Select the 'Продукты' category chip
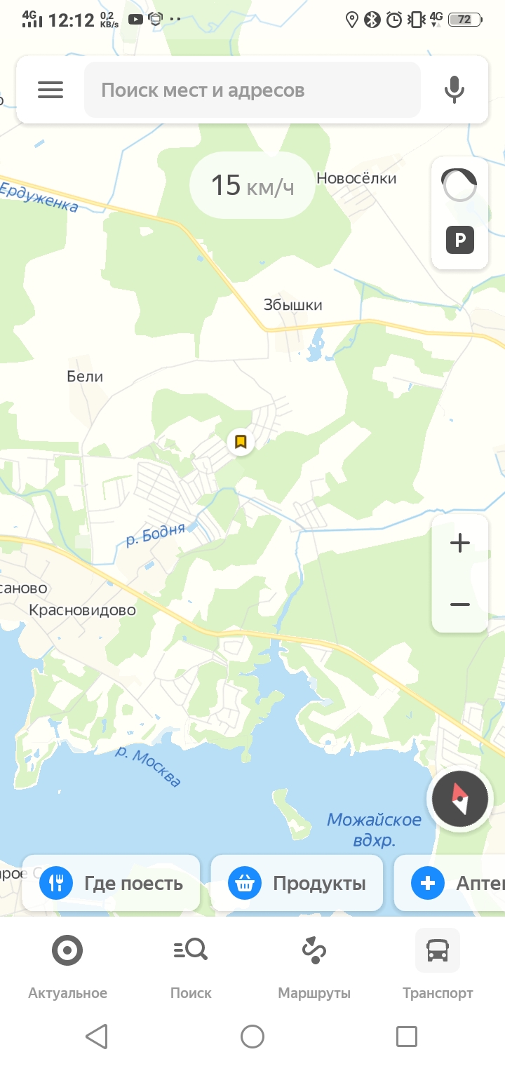505x1066 pixels. 297,883
